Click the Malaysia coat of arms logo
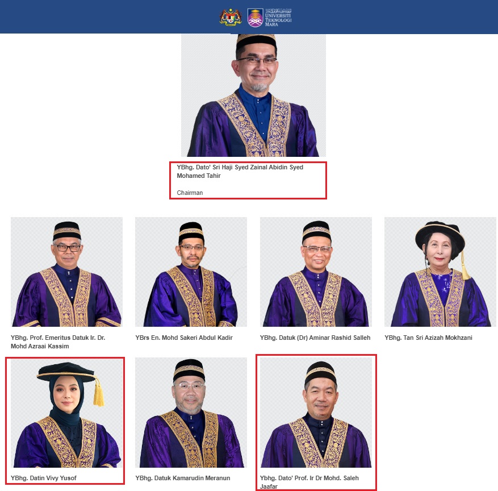 pos(231,17)
